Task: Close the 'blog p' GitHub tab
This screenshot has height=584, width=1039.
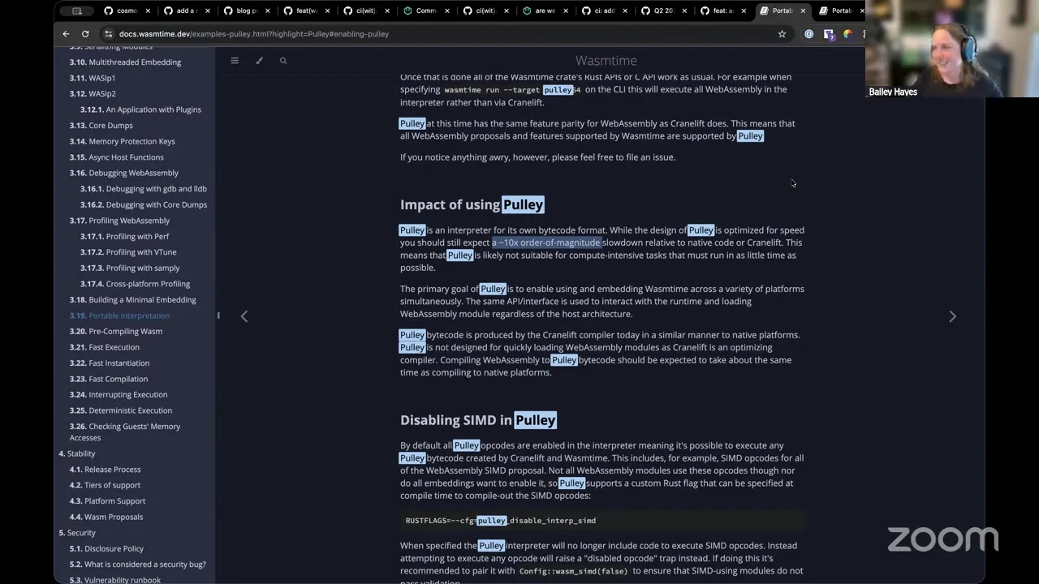Action: point(267,11)
